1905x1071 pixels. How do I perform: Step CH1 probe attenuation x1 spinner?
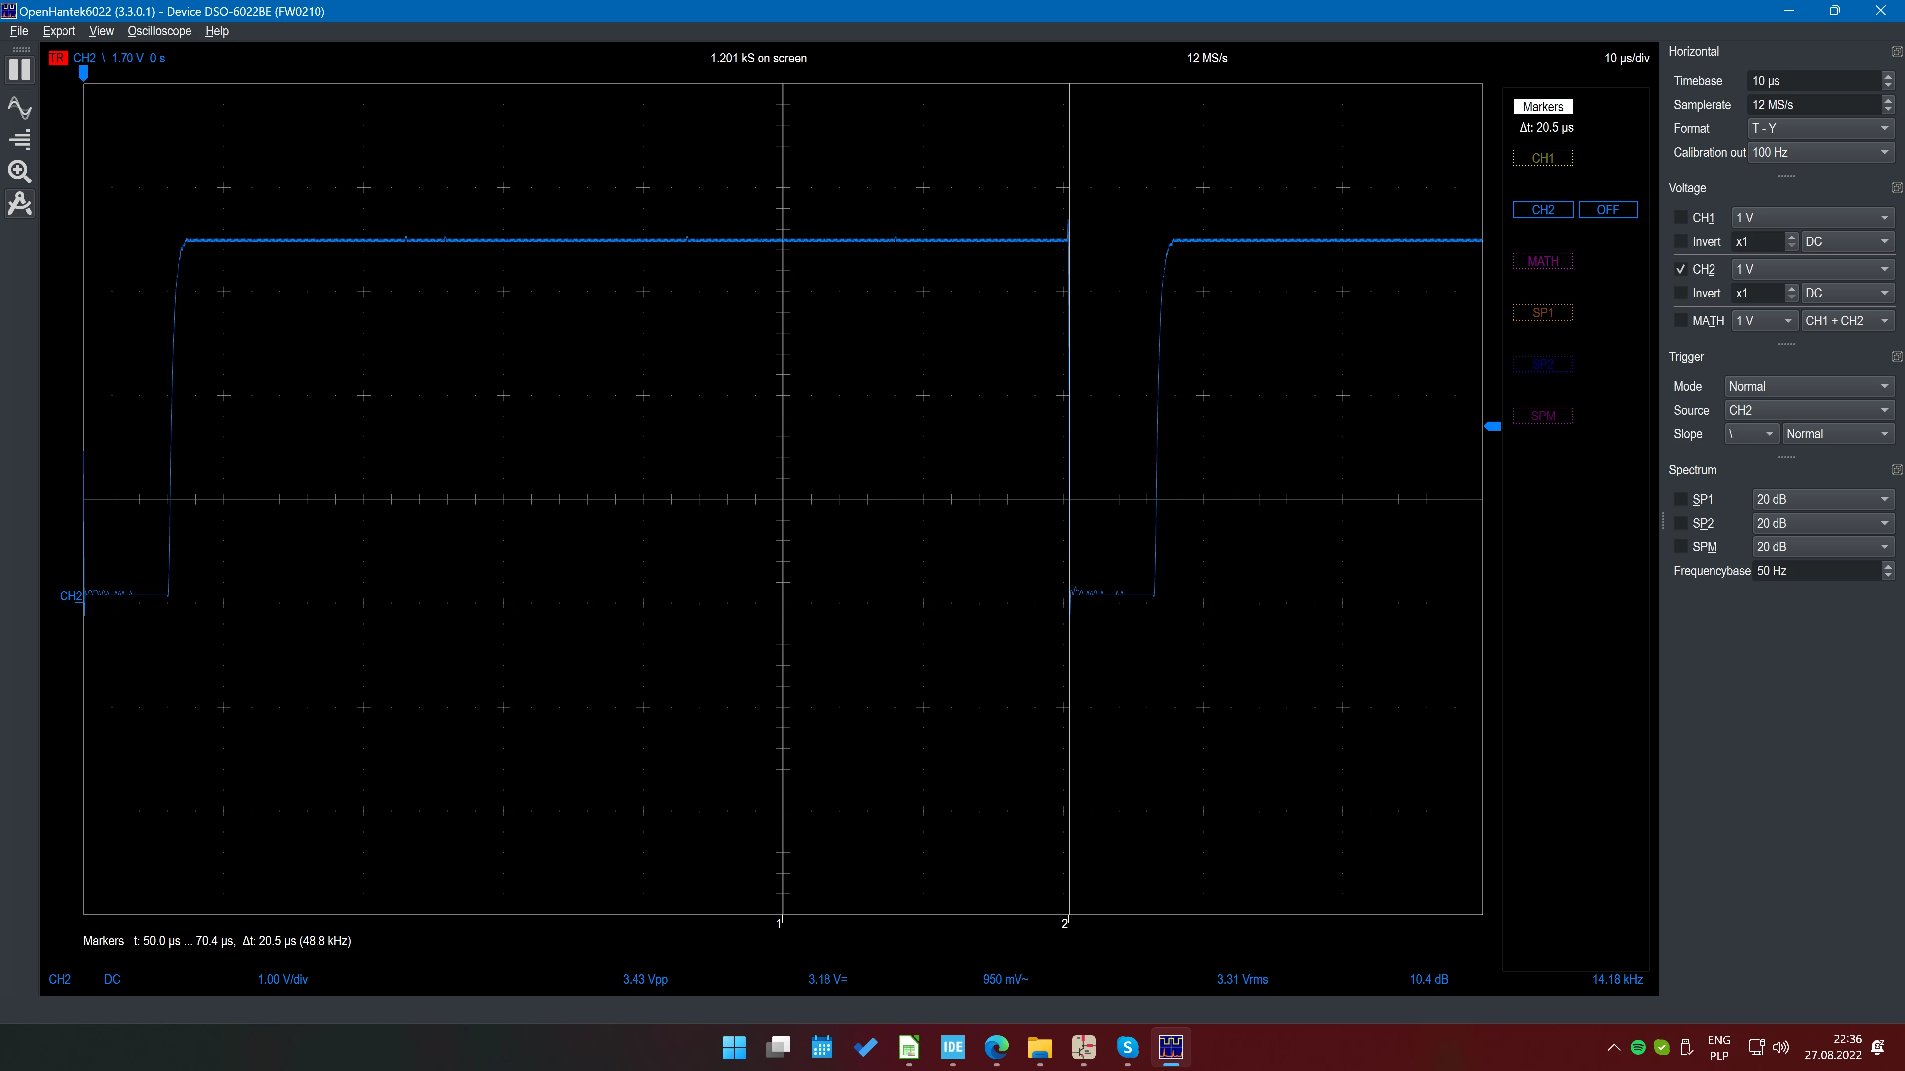1791,241
